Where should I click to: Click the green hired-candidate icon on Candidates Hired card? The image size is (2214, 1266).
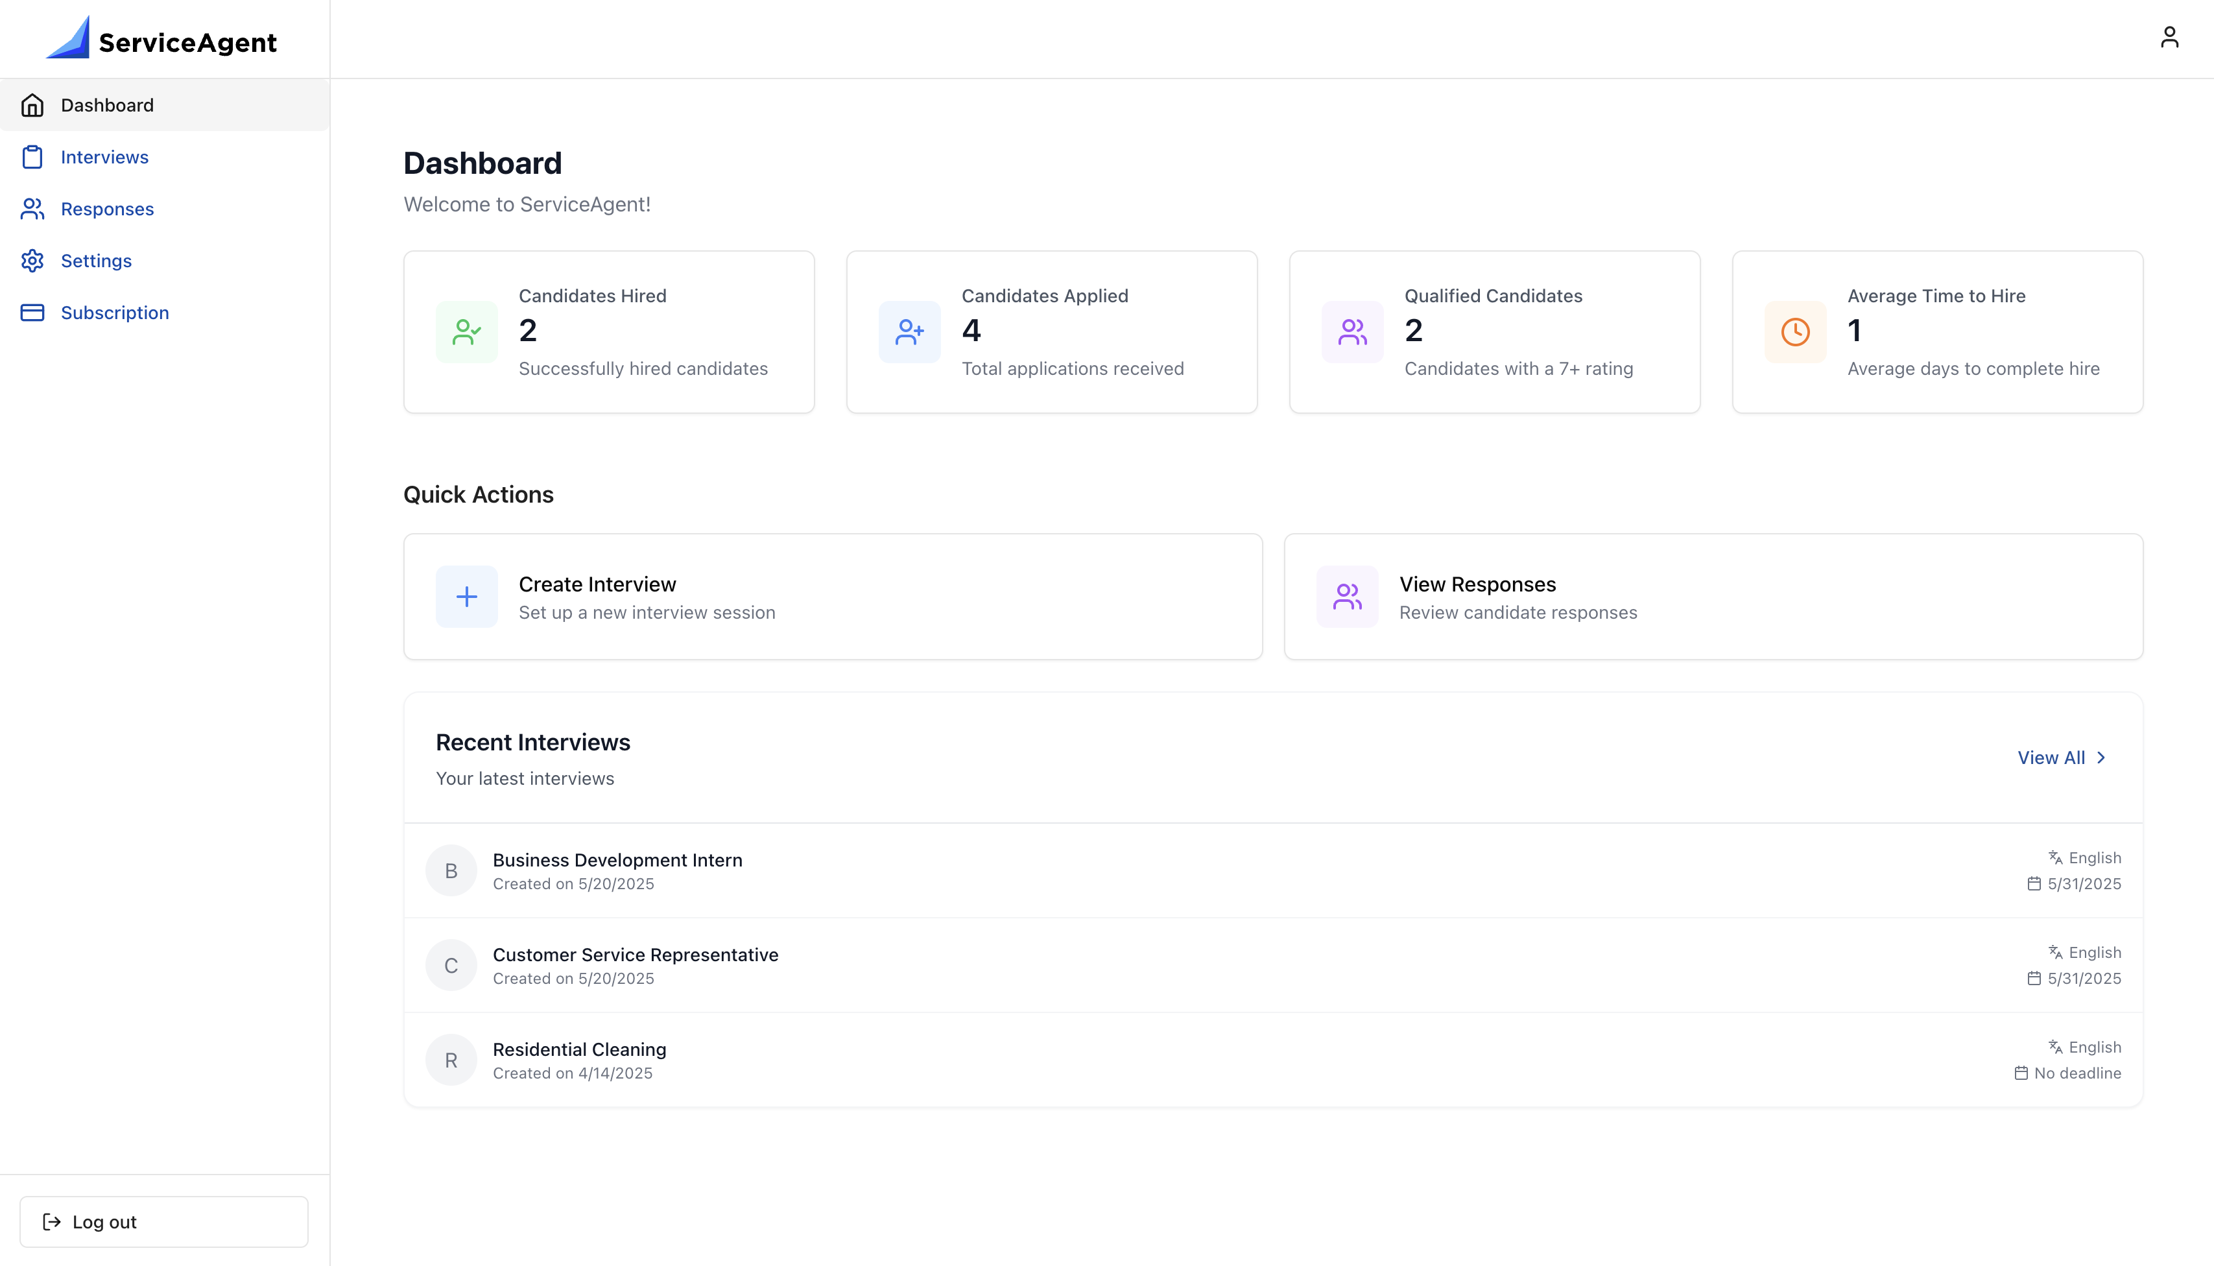point(467,331)
